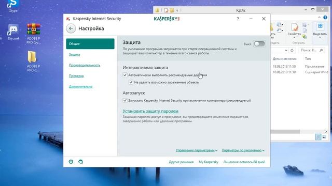Click quick-access new folder icon in Explorer title

(x=172, y=10)
